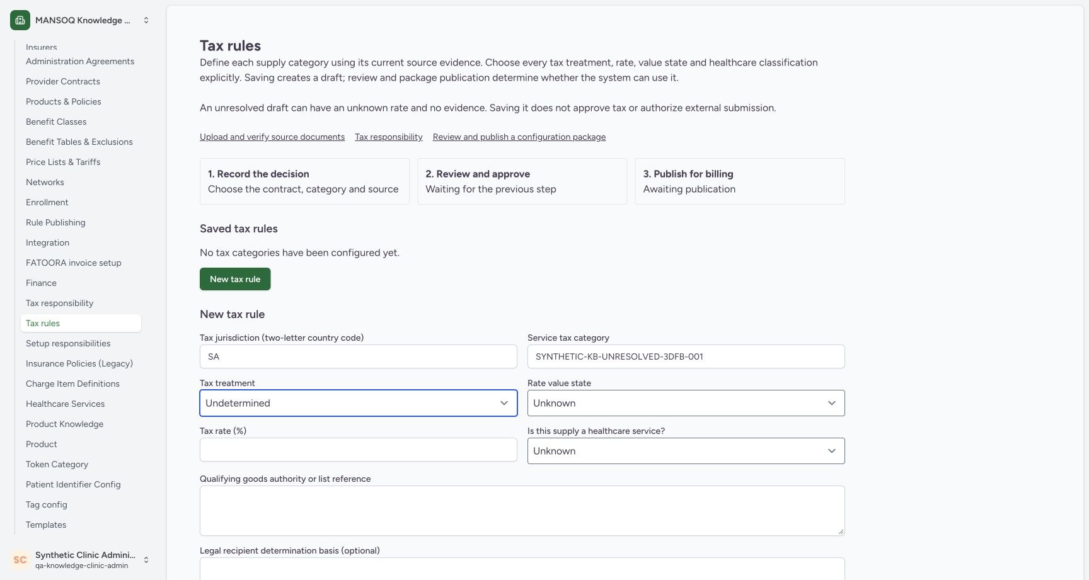Image resolution: width=1089 pixels, height=580 pixels.
Task: Select step 3 Publish for billing card
Action: 740,181
